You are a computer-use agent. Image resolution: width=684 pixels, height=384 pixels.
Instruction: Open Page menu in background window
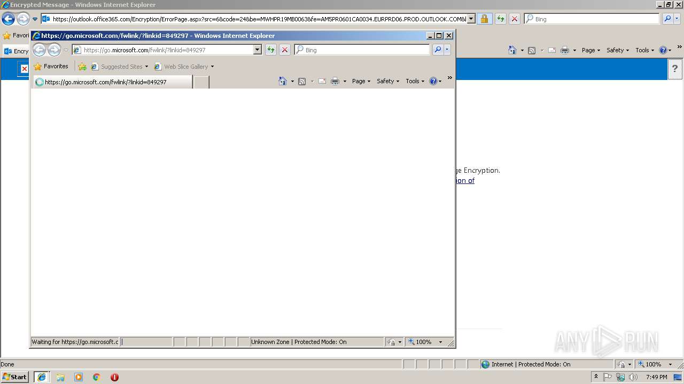point(590,50)
